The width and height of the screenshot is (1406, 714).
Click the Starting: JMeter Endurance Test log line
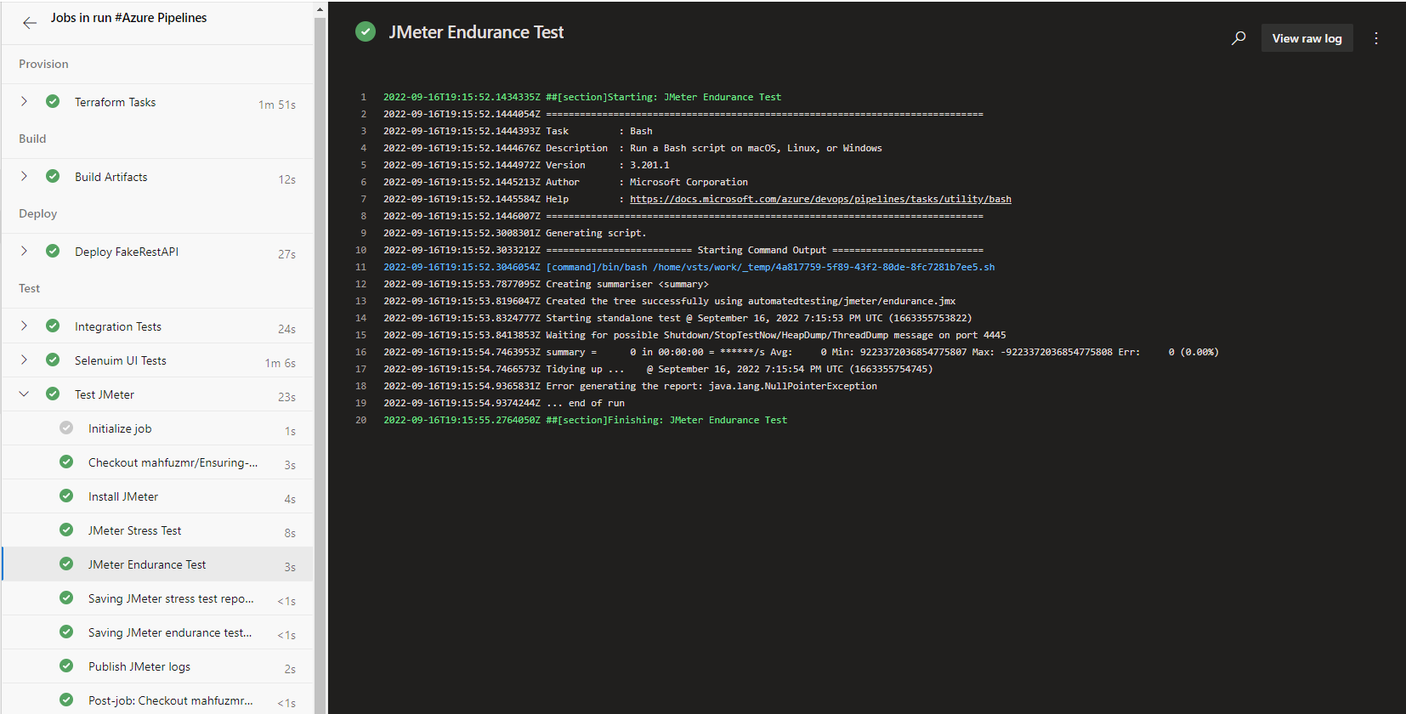point(582,97)
